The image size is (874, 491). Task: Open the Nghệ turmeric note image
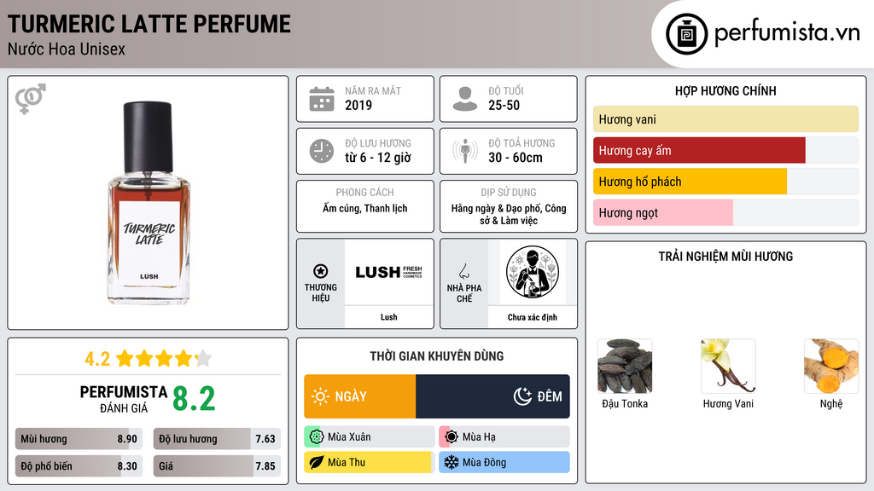coord(831,367)
